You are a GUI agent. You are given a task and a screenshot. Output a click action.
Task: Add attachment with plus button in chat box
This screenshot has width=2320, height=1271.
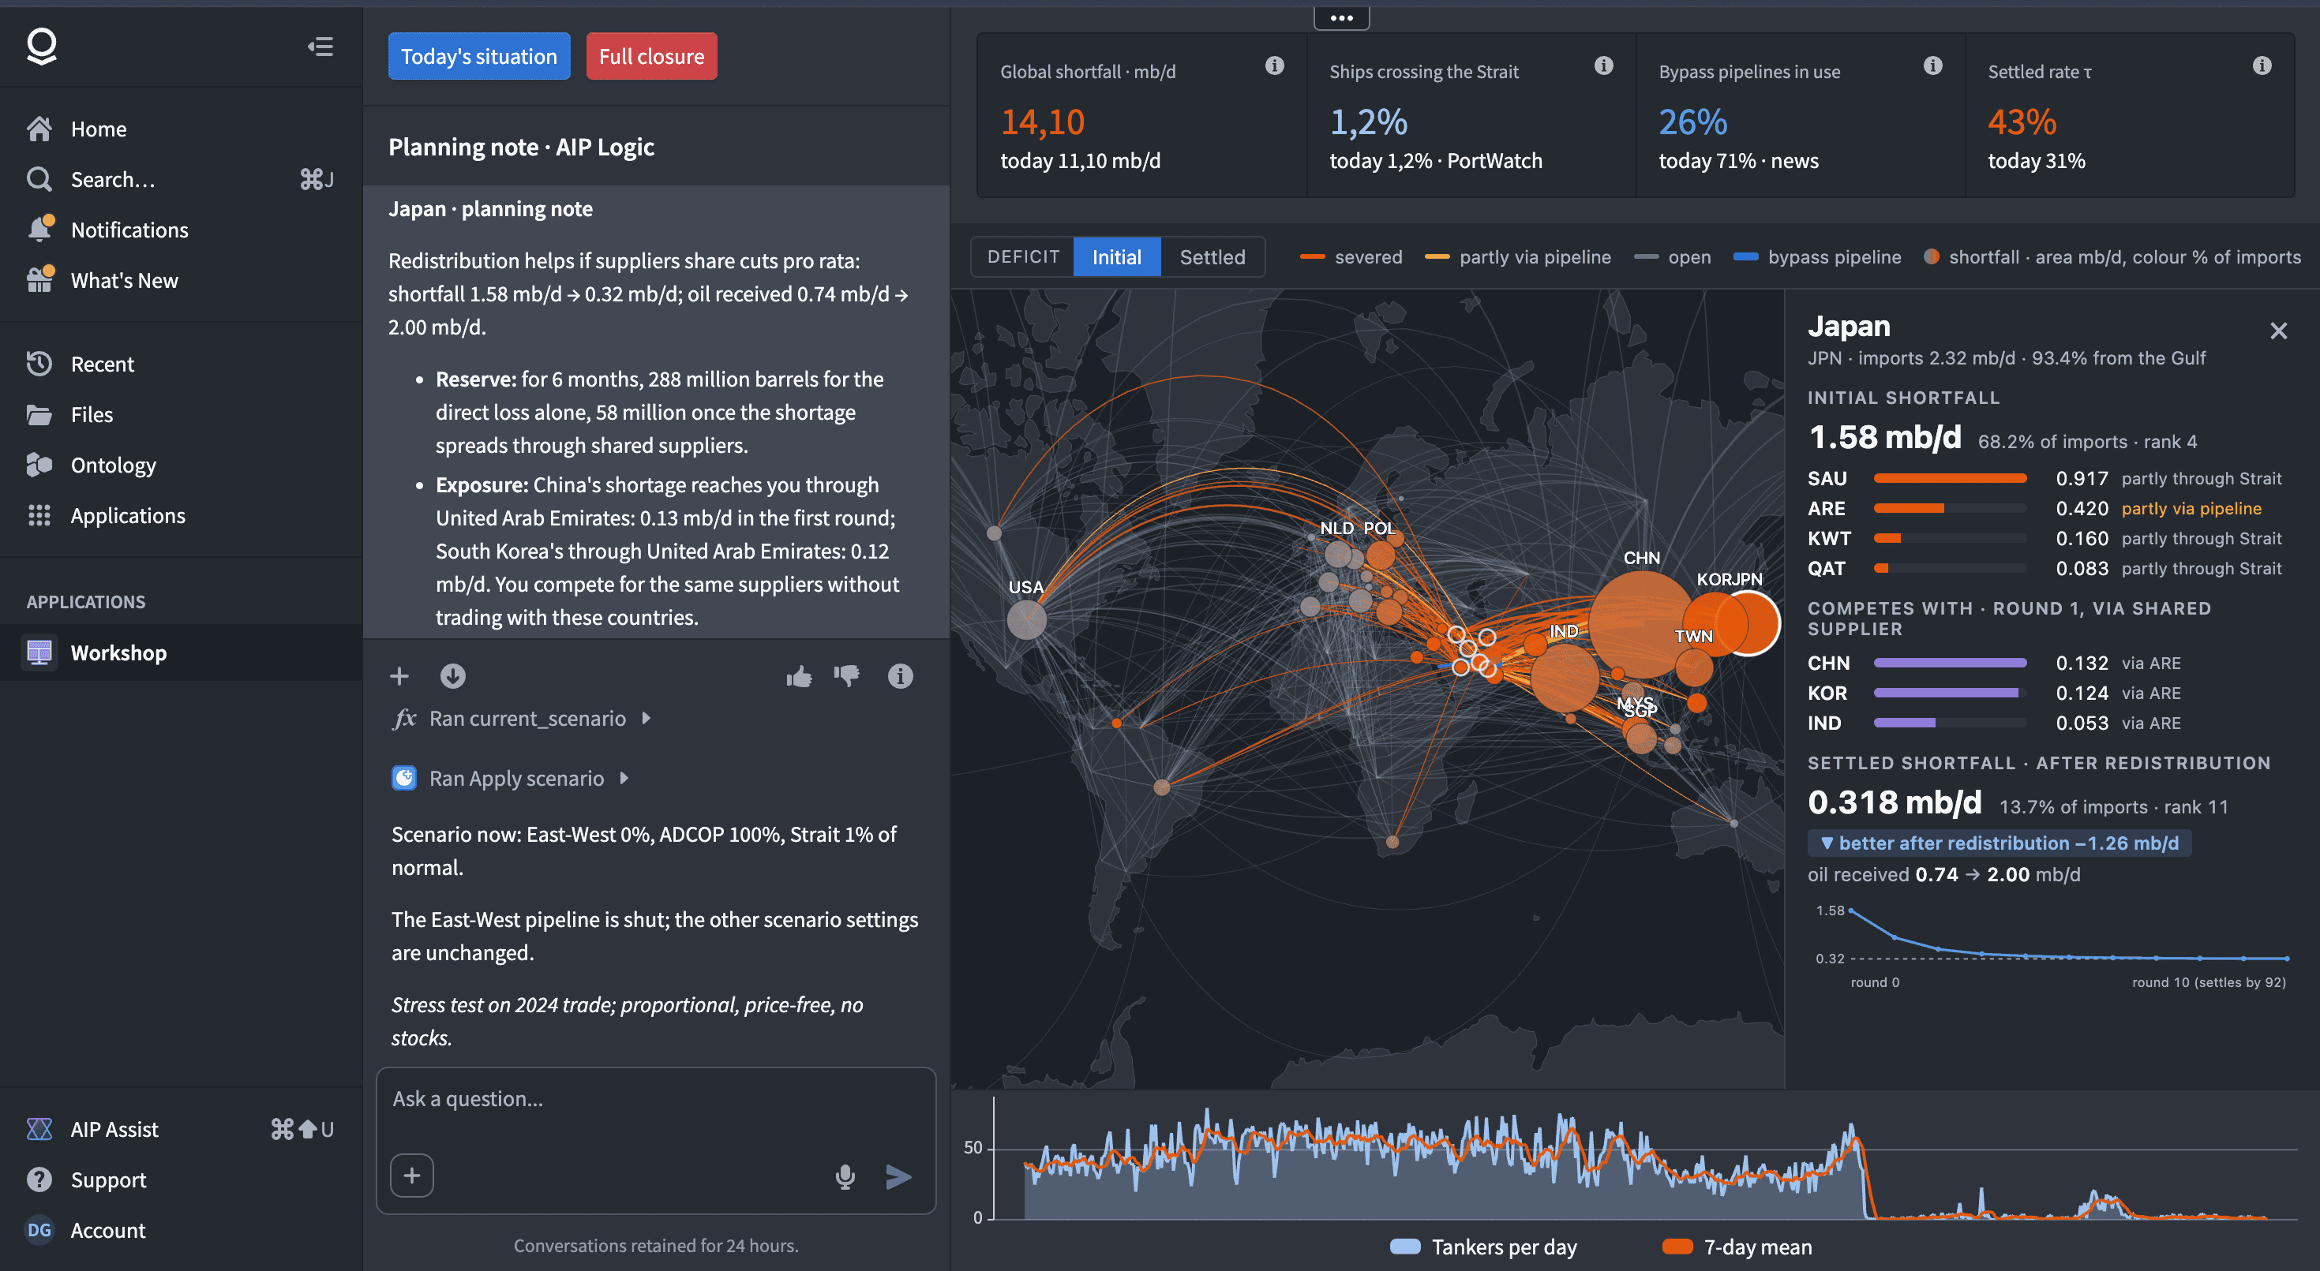coord(411,1176)
